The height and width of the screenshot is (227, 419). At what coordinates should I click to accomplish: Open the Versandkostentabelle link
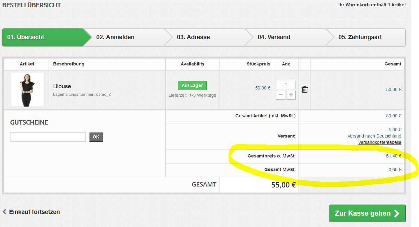(379, 143)
